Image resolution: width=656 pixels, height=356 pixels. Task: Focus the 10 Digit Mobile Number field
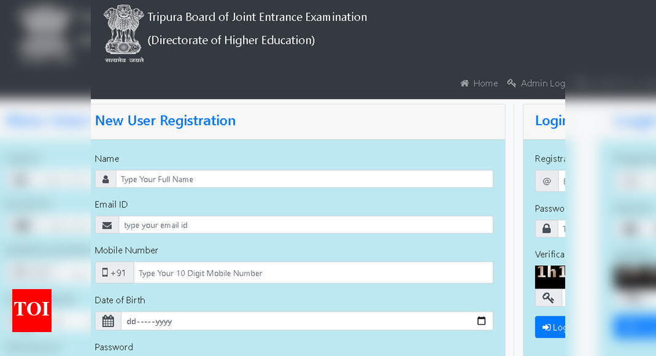tap(314, 273)
